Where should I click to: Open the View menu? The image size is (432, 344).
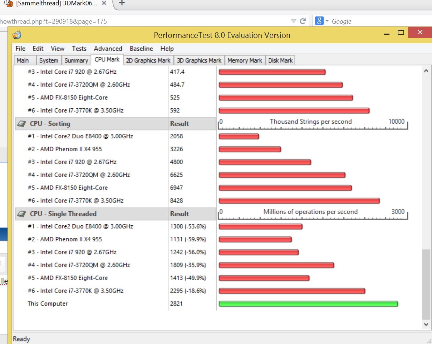click(x=58, y=49)
